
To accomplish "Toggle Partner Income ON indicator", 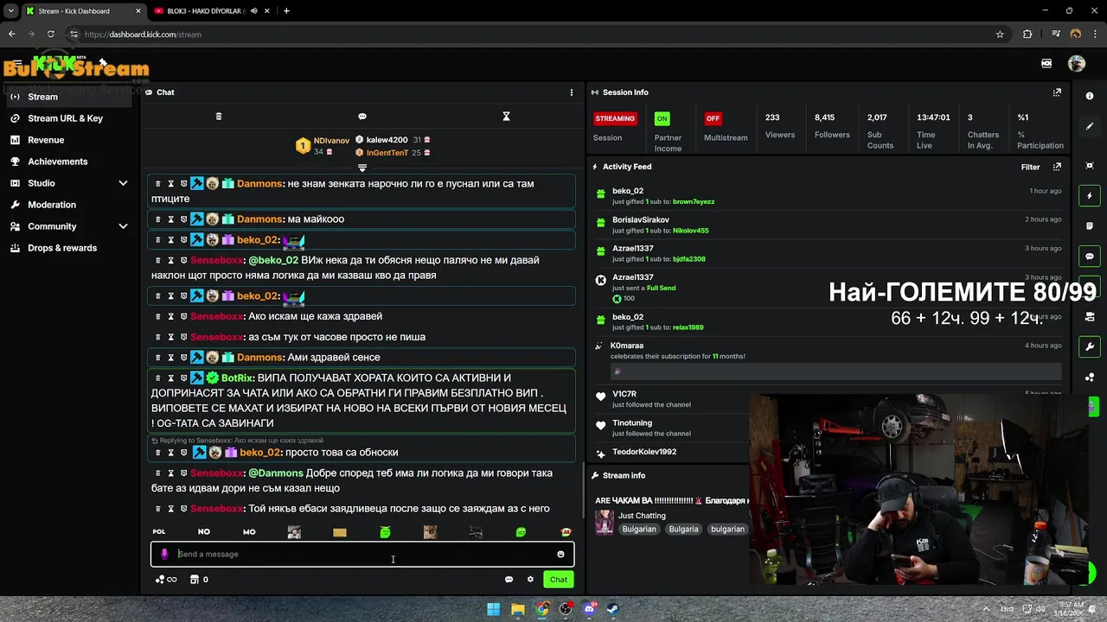I will [x=662, y=118].
